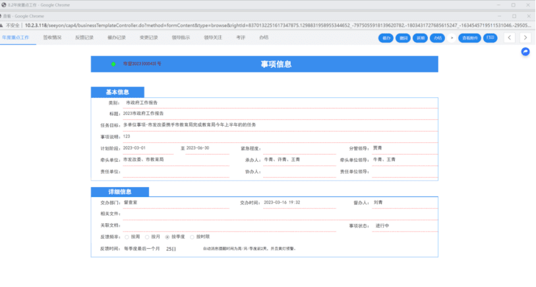Expand more actions with the small > button
The image size is (536, 287).
(x=452, y=38)
